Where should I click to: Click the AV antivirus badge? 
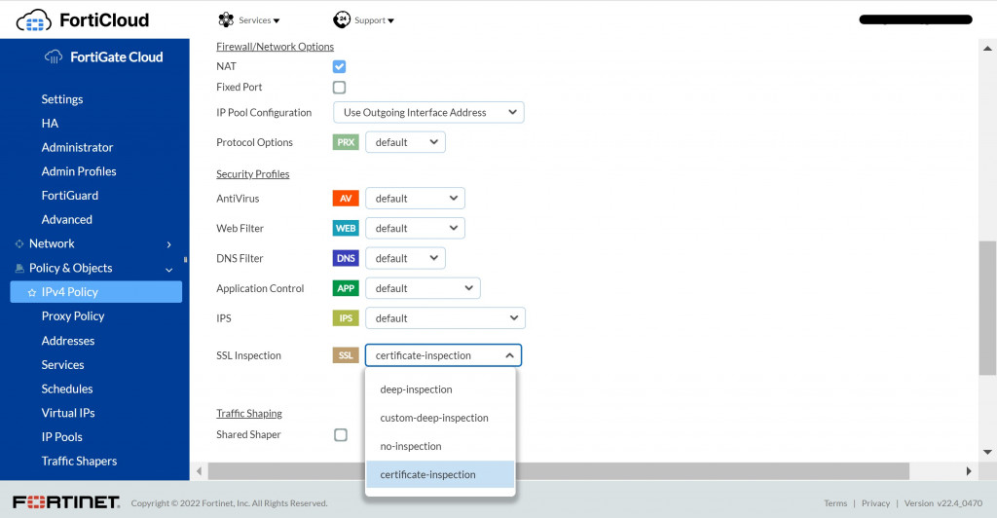tap(346, 199)
